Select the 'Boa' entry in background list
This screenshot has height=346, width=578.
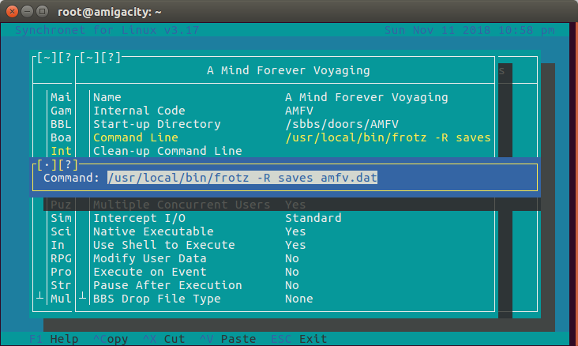pyautogui.click(x=61, y=137)
